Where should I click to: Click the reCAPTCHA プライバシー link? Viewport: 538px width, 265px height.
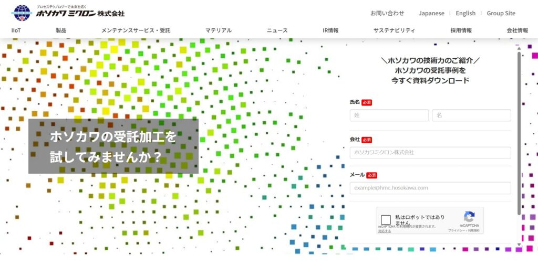(457, 231)
